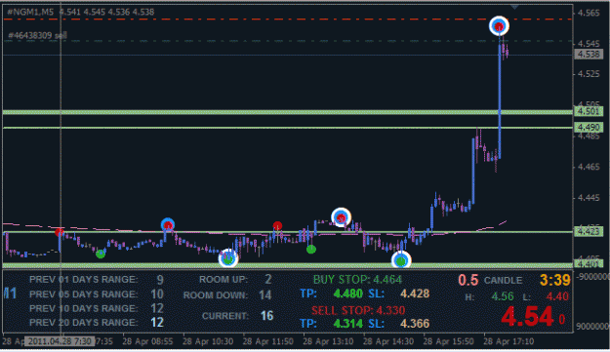Click the red 0.5 spread value
This screenshot has width=610, height=352.
[468, 280]
